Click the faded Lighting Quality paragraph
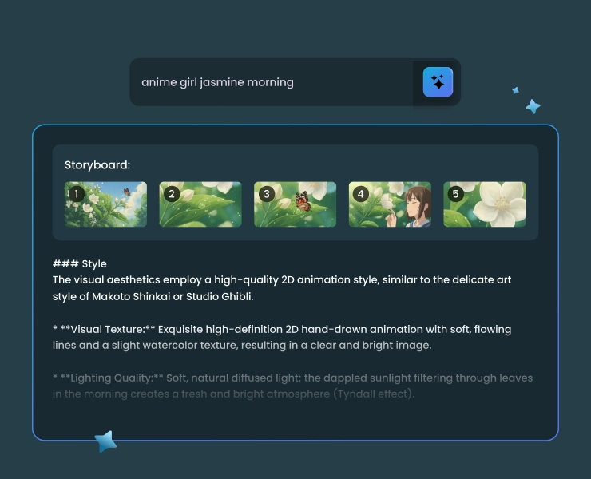This screenshot has width=591, height=479. click(292, 386)
